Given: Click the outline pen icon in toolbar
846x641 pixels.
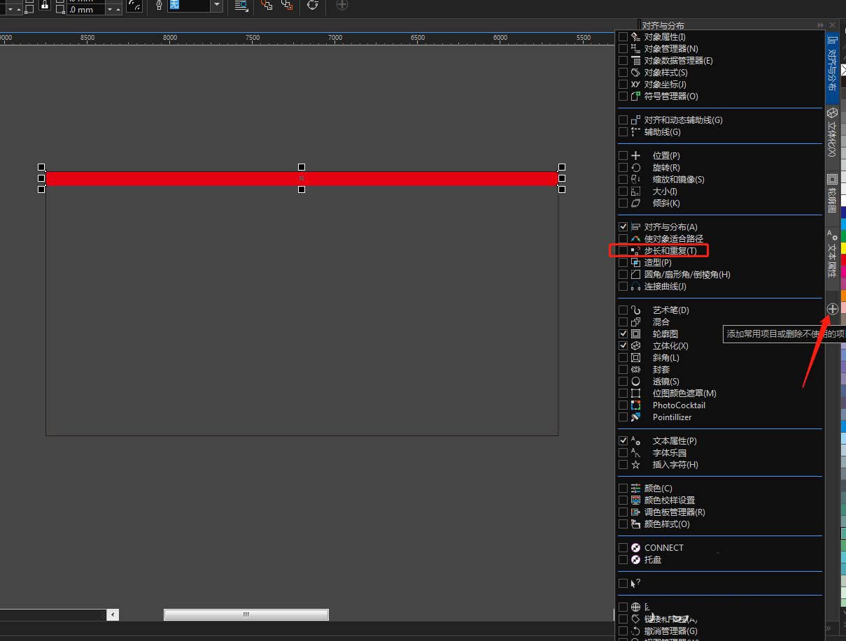Looking at the screenshot, I should 159,5.
